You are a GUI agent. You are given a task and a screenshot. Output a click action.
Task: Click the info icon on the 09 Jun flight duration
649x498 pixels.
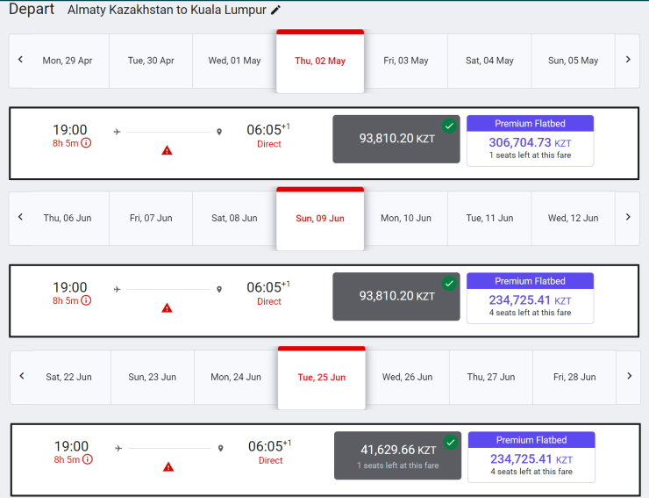[87, 300]
